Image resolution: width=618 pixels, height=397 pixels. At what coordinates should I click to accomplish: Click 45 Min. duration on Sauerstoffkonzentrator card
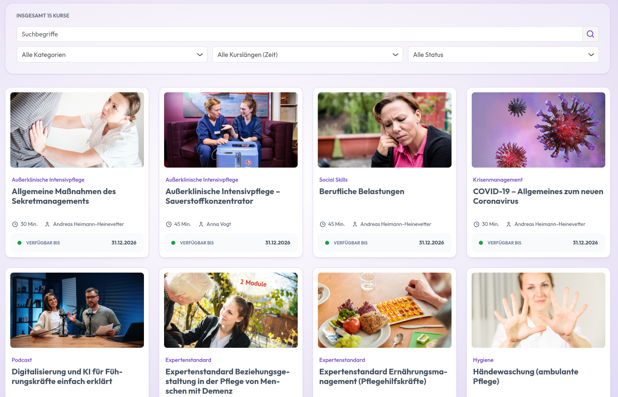point(183,224)
